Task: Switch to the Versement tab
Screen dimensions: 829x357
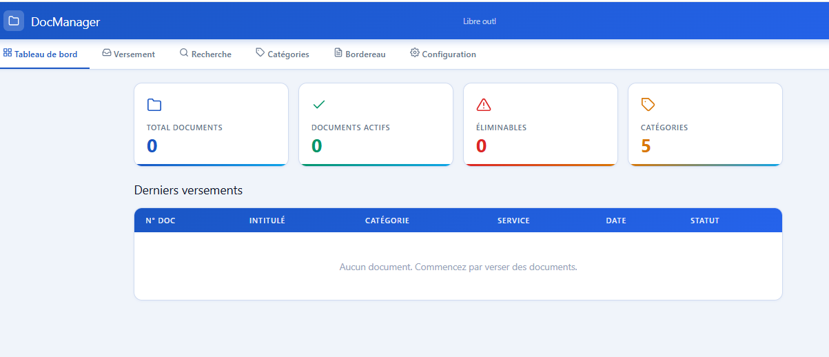Action: (129, 54)
